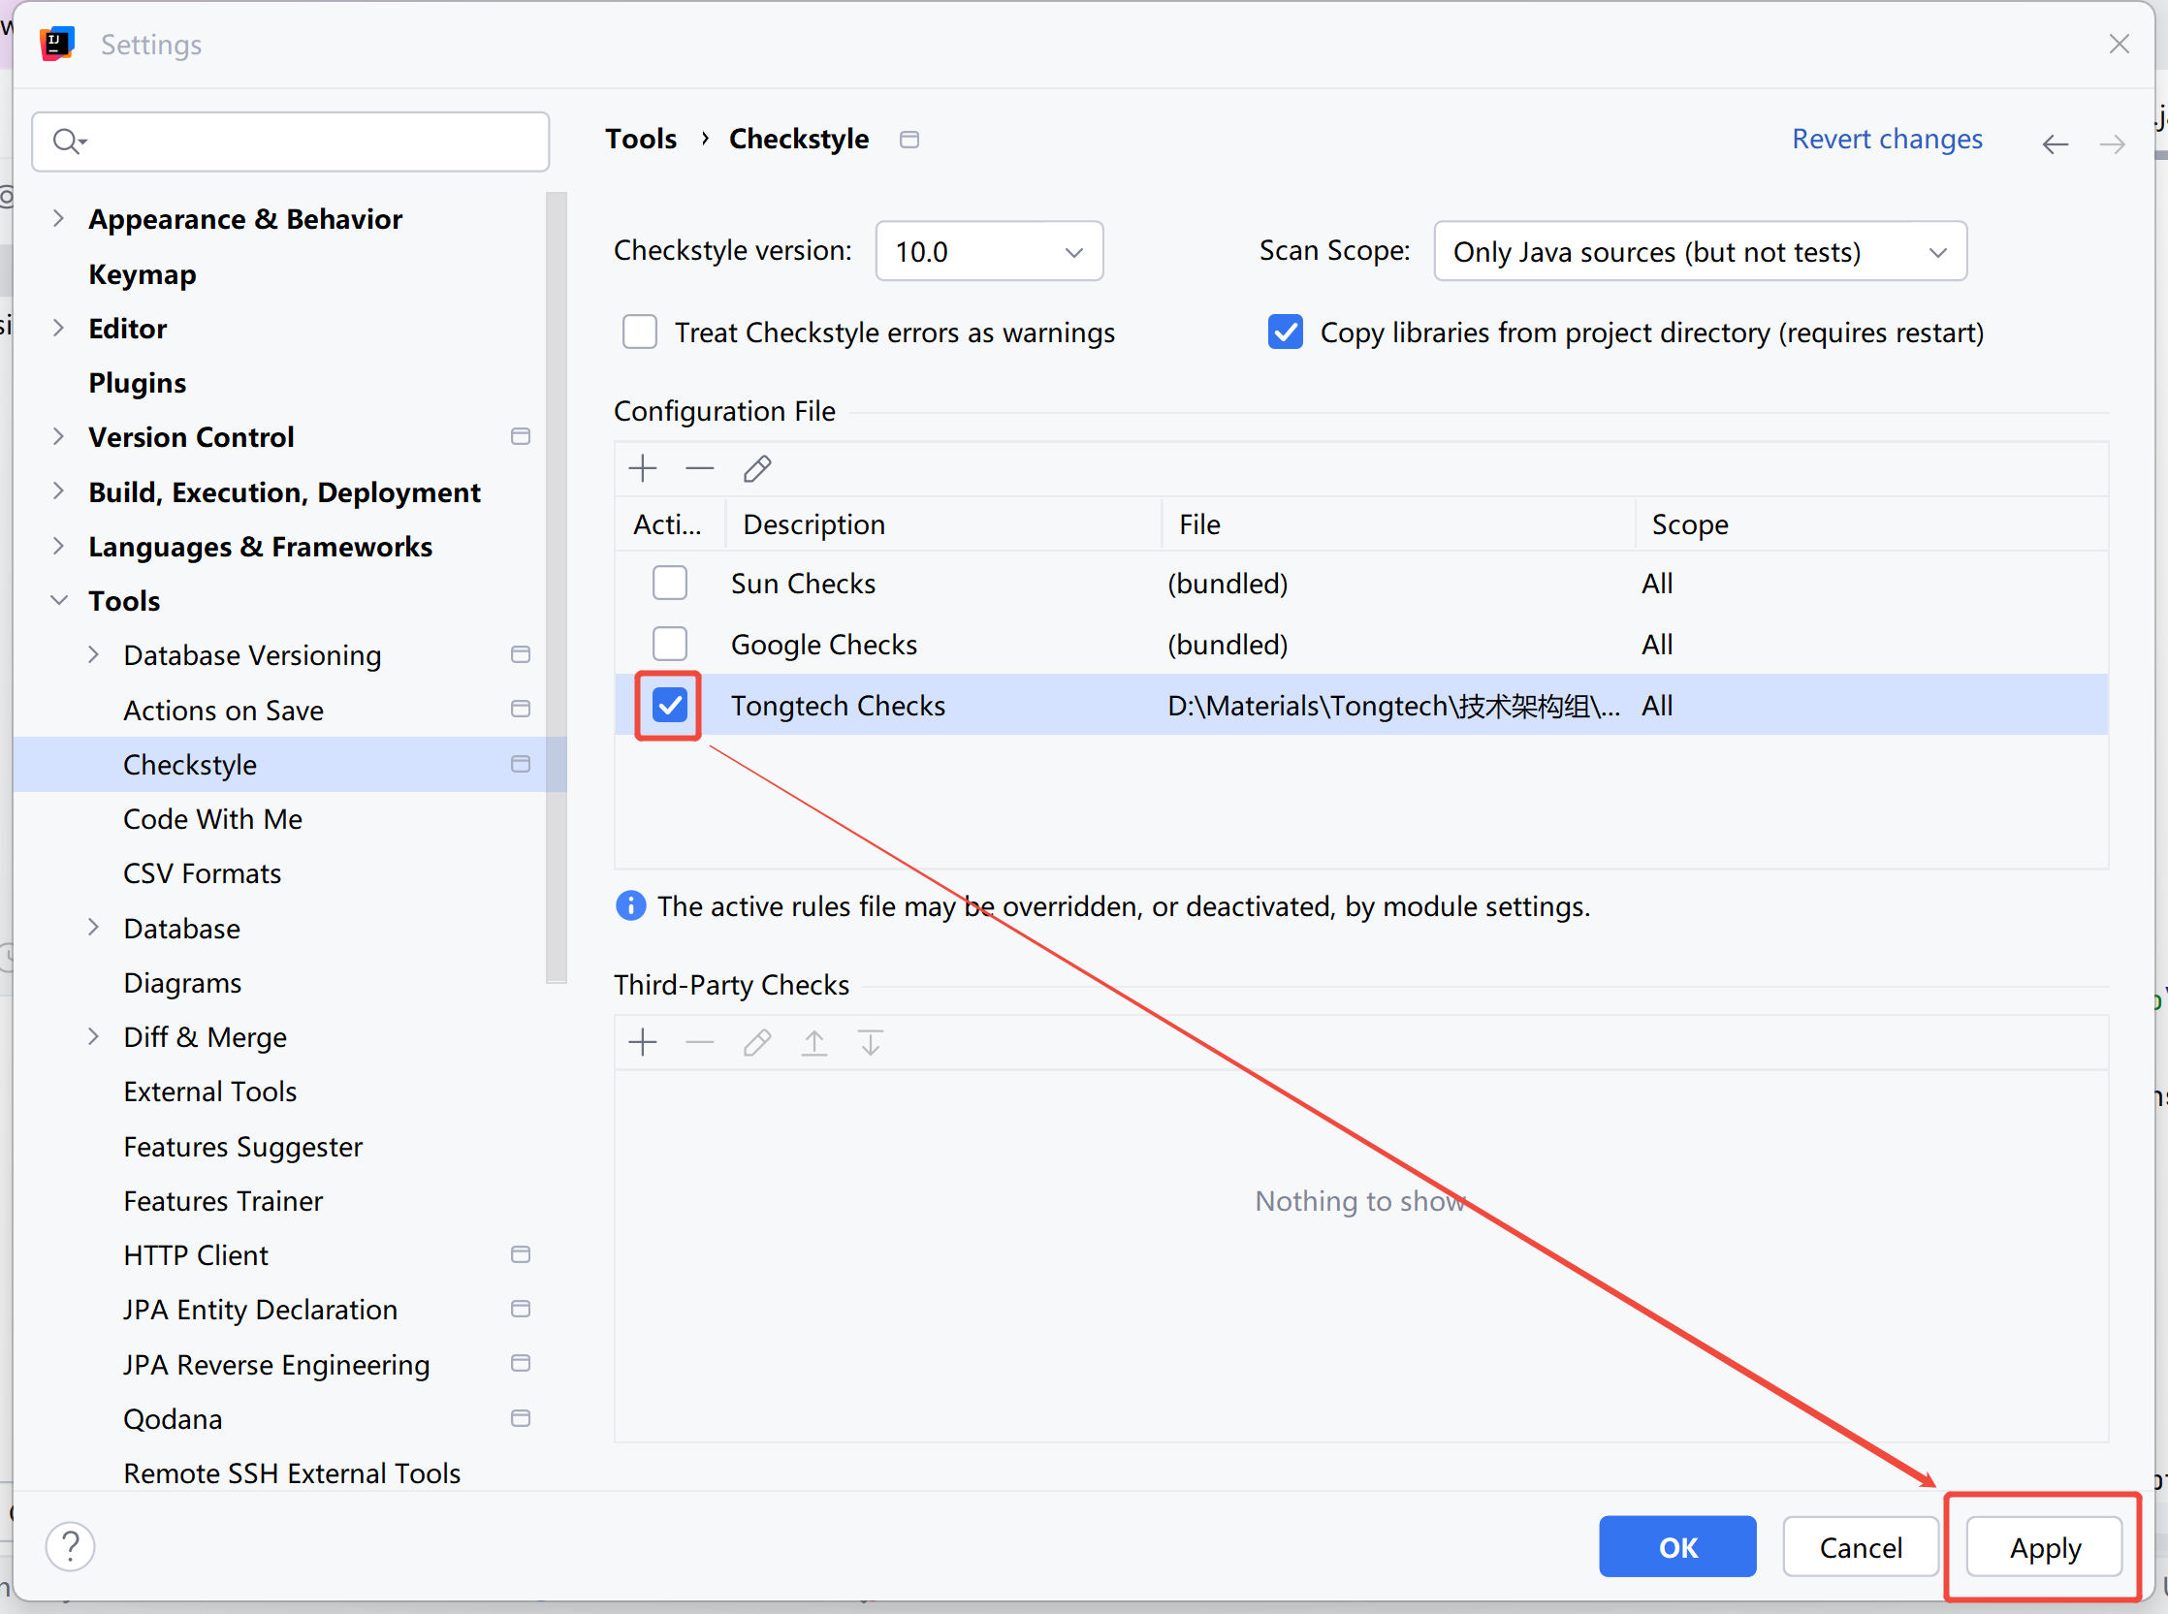Enable Treat Checkstyle errors as warnings
The width and height of the screenshot is (2168, 1614).
click(640, 332)
